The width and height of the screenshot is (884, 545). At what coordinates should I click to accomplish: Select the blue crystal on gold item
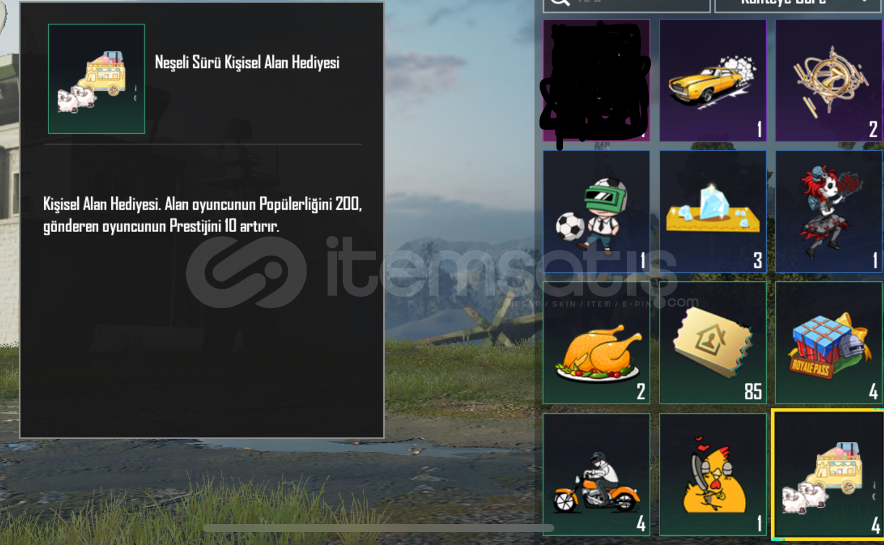712,212
